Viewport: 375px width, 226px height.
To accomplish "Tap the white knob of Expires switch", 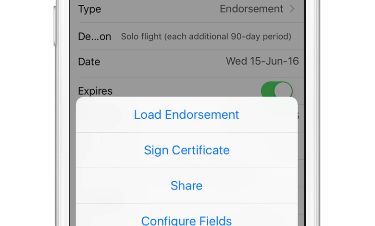I will pyautogui.click(x=283, y=90).
